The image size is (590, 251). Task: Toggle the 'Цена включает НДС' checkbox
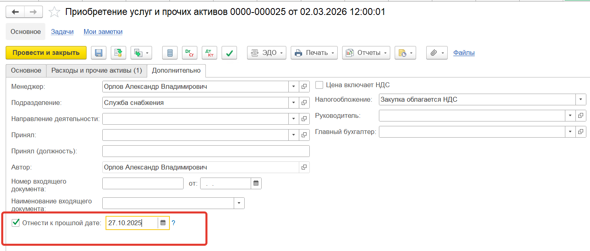(319, 85)
